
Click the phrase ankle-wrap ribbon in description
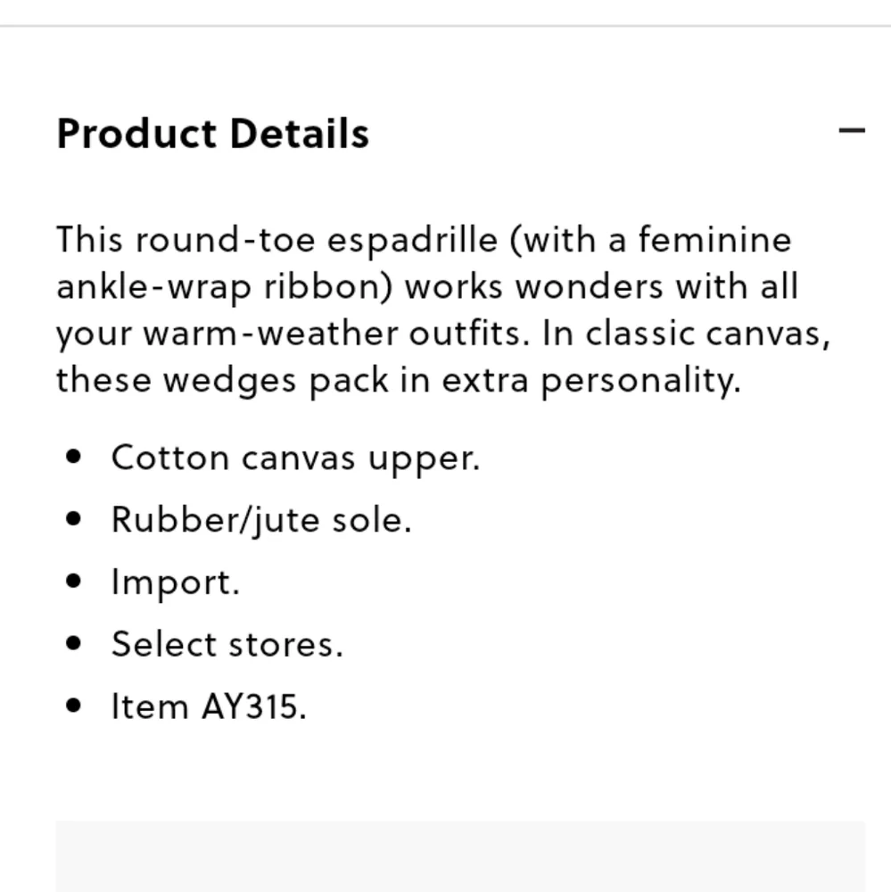click(x=225, y=287)
